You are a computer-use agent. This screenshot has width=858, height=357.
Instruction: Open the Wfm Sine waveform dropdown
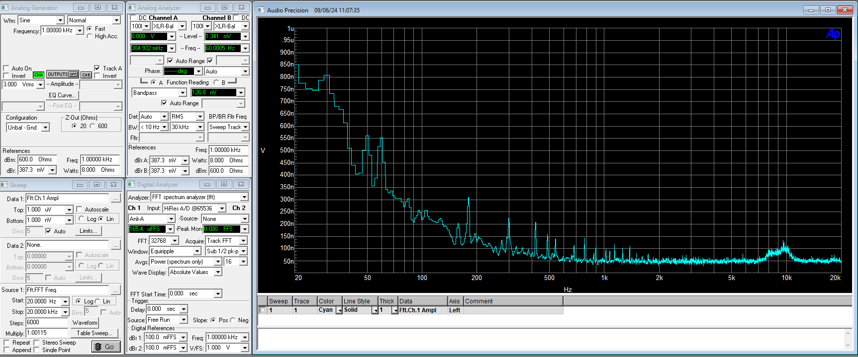point(61,20)
